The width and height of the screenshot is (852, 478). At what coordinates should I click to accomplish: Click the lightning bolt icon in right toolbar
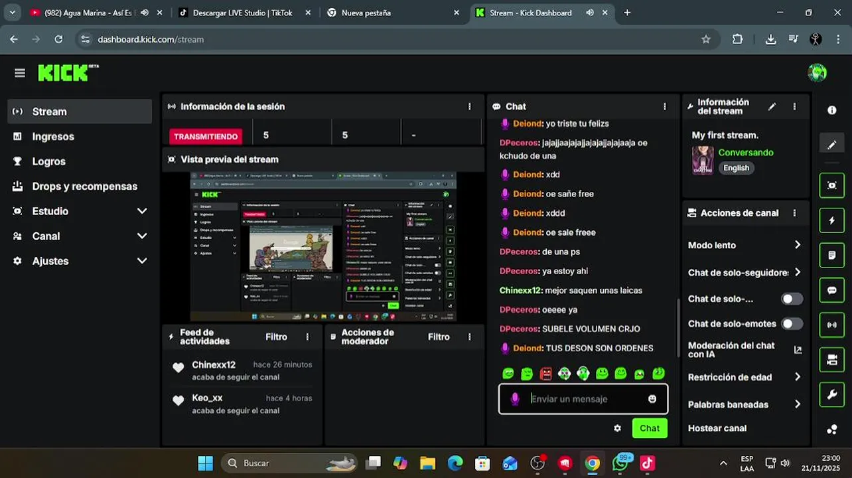pos(832,220)
